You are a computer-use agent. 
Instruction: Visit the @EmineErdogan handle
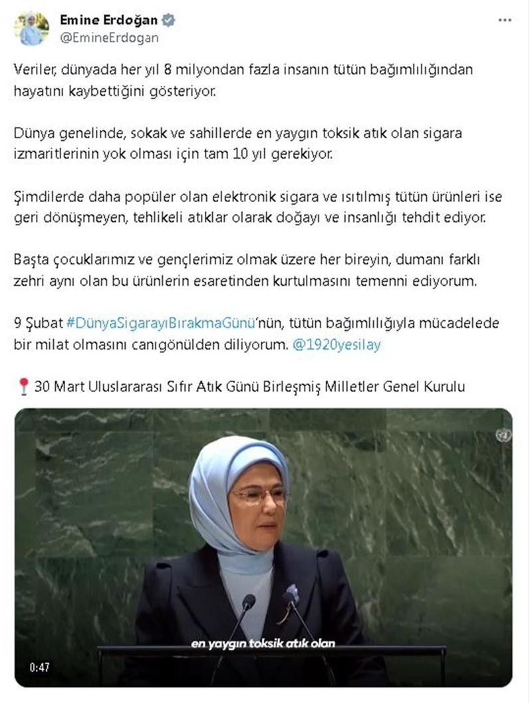(109, 38)
